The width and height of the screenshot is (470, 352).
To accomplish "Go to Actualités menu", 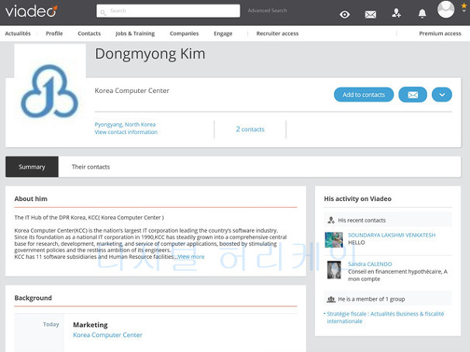I will tap(18, 33).
